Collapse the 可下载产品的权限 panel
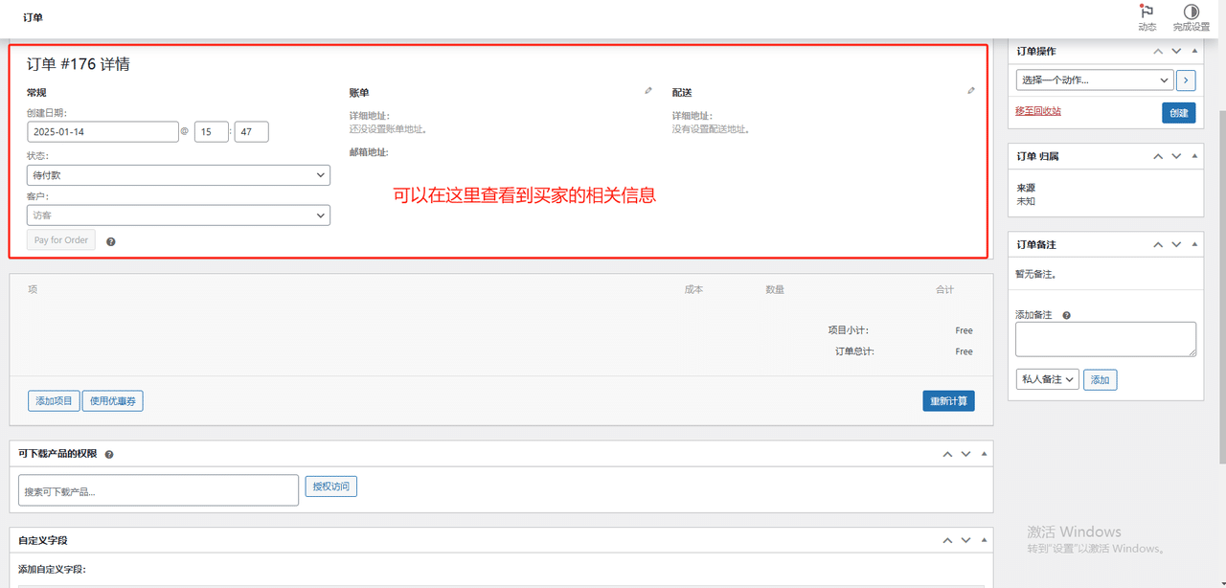1226x588 pixels. 984,454
